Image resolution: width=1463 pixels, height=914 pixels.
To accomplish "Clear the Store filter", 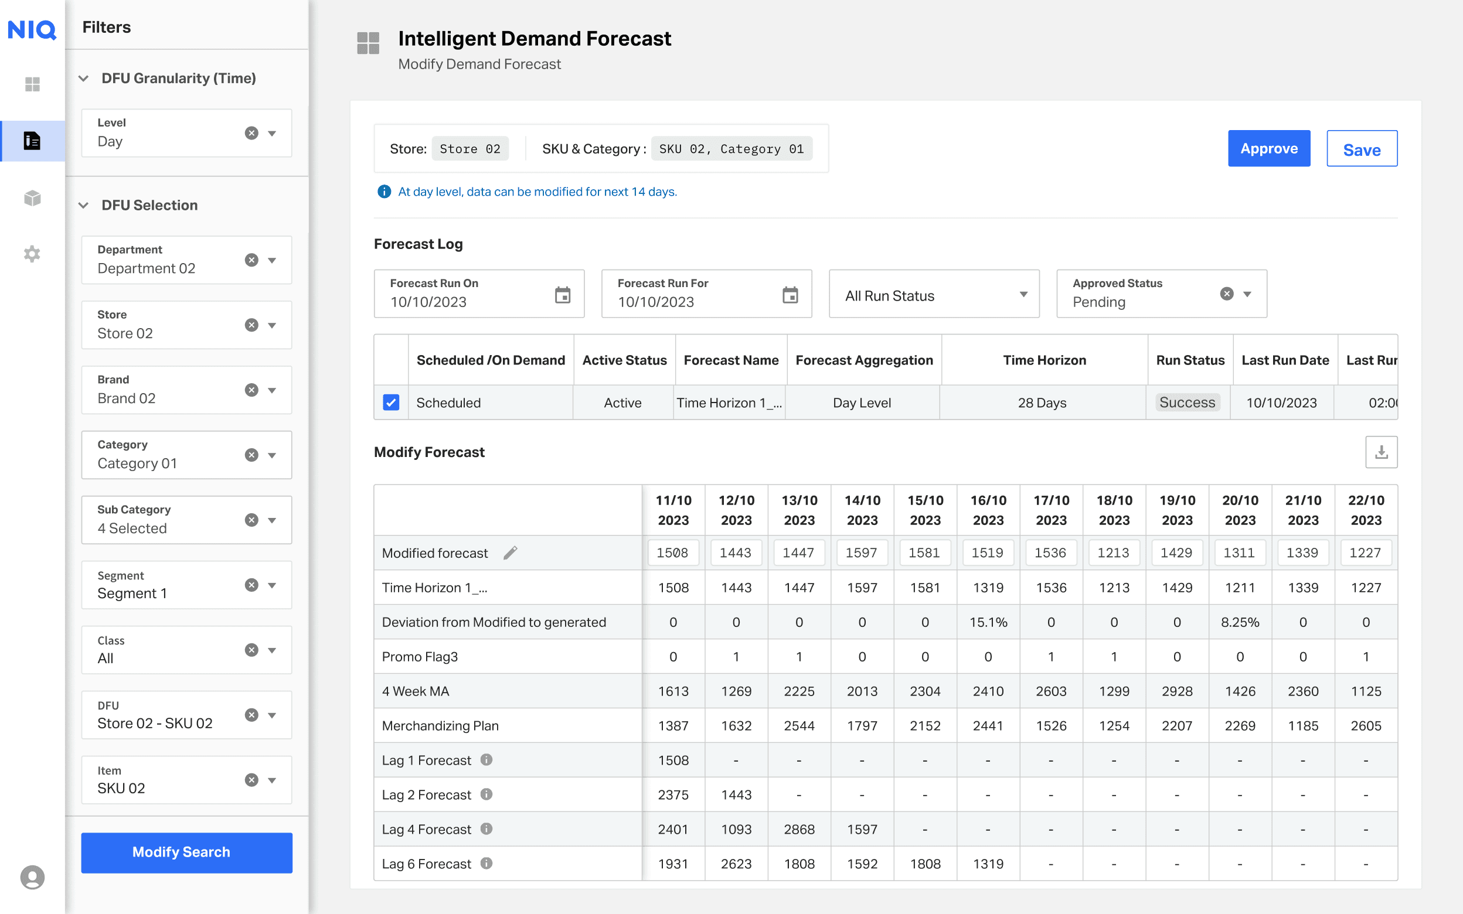I will pyautogui.click(x=252, y=325).
